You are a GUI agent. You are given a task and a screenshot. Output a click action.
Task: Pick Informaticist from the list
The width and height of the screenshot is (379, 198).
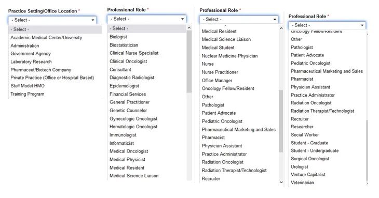[x=121, y=143]
